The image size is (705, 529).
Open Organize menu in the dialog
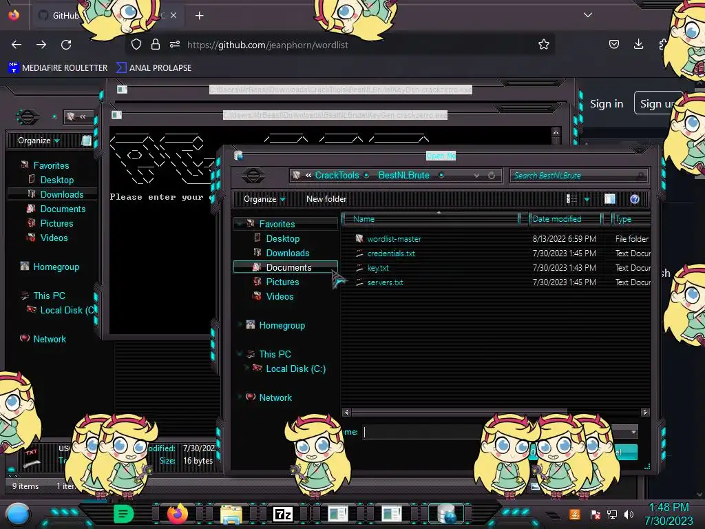(x=264, y=199)
